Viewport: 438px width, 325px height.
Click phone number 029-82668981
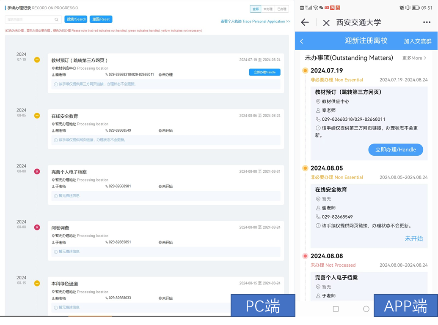120,186
